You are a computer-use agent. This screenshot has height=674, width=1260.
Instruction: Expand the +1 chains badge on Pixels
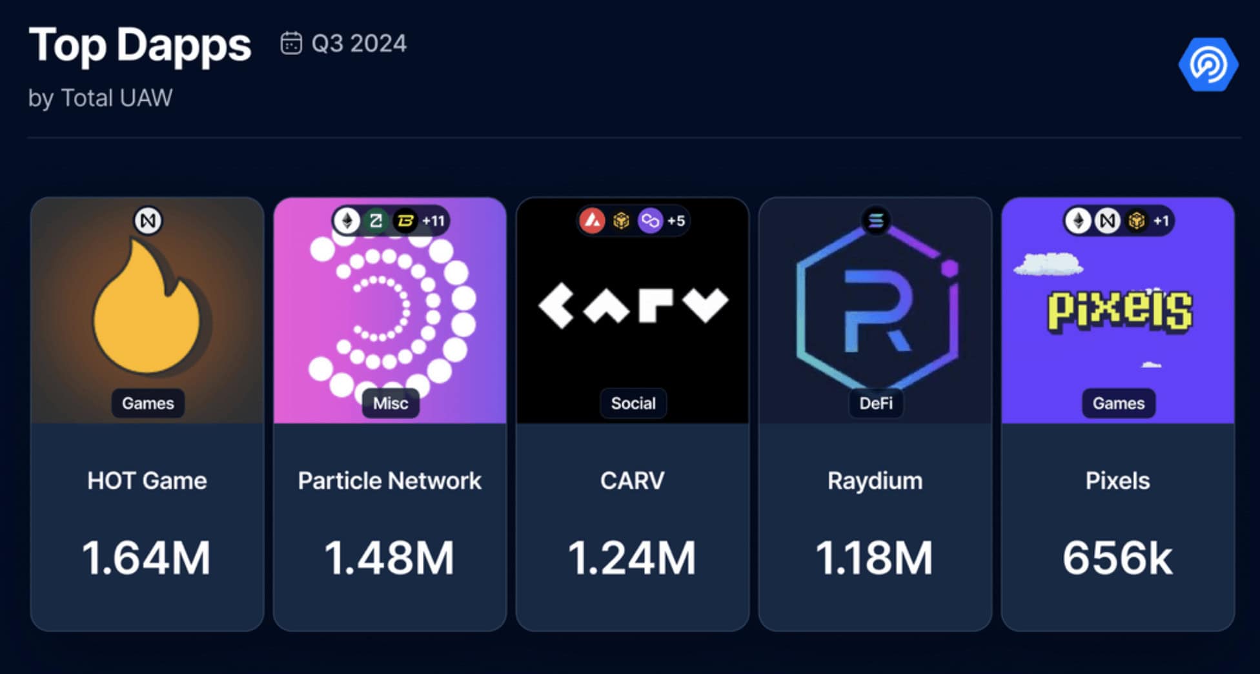pyautogui.click(x=1161, y=221)
